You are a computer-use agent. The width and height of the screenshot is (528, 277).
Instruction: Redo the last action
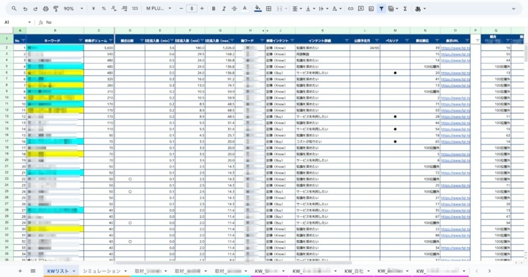pos(36,9)
